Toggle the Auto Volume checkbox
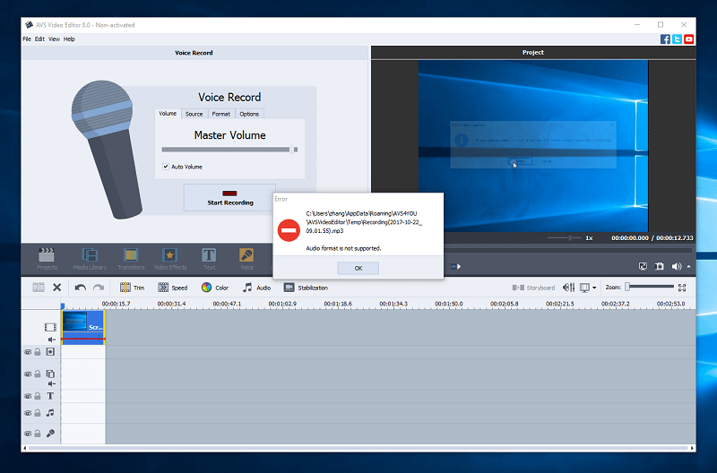This screenshot has height=473, width=717. 166,167
